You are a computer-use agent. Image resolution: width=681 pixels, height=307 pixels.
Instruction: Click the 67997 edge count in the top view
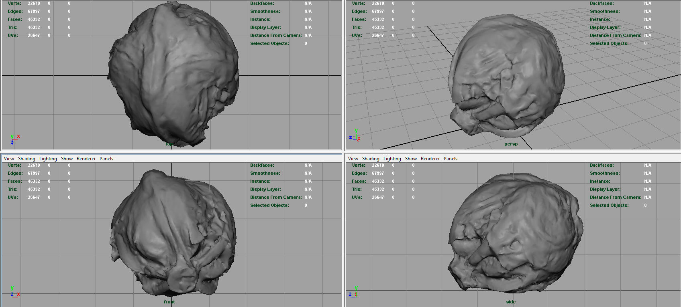(34, 11)
